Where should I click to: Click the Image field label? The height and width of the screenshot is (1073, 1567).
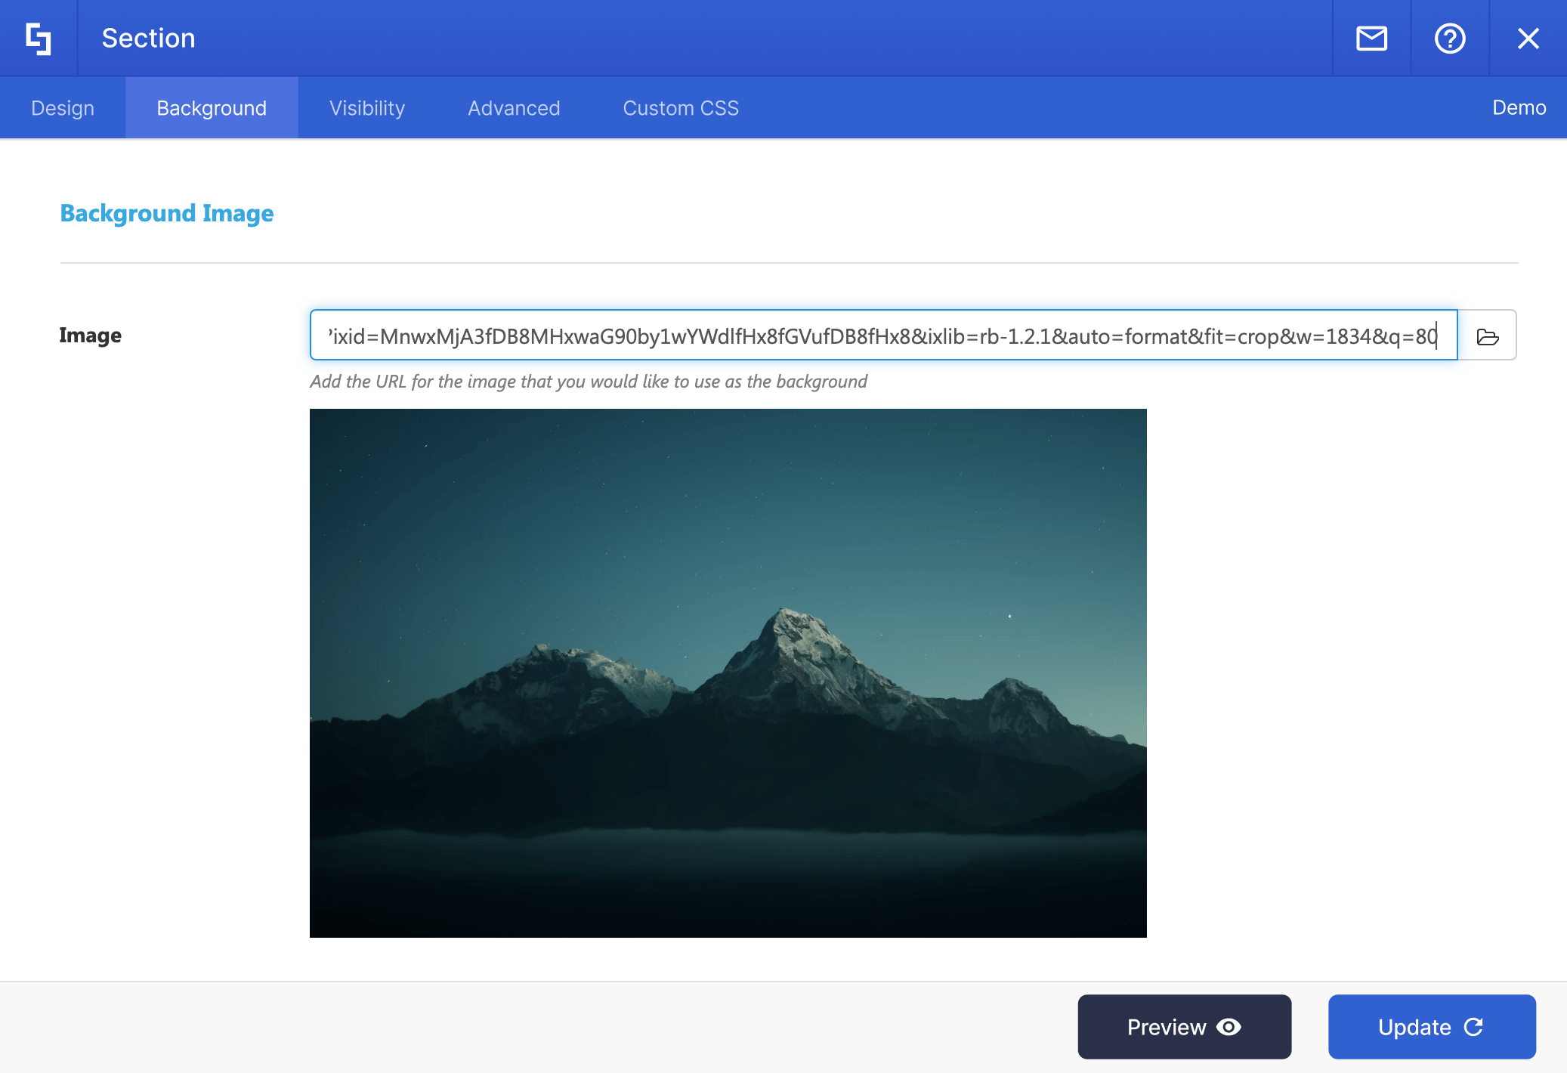91,336
